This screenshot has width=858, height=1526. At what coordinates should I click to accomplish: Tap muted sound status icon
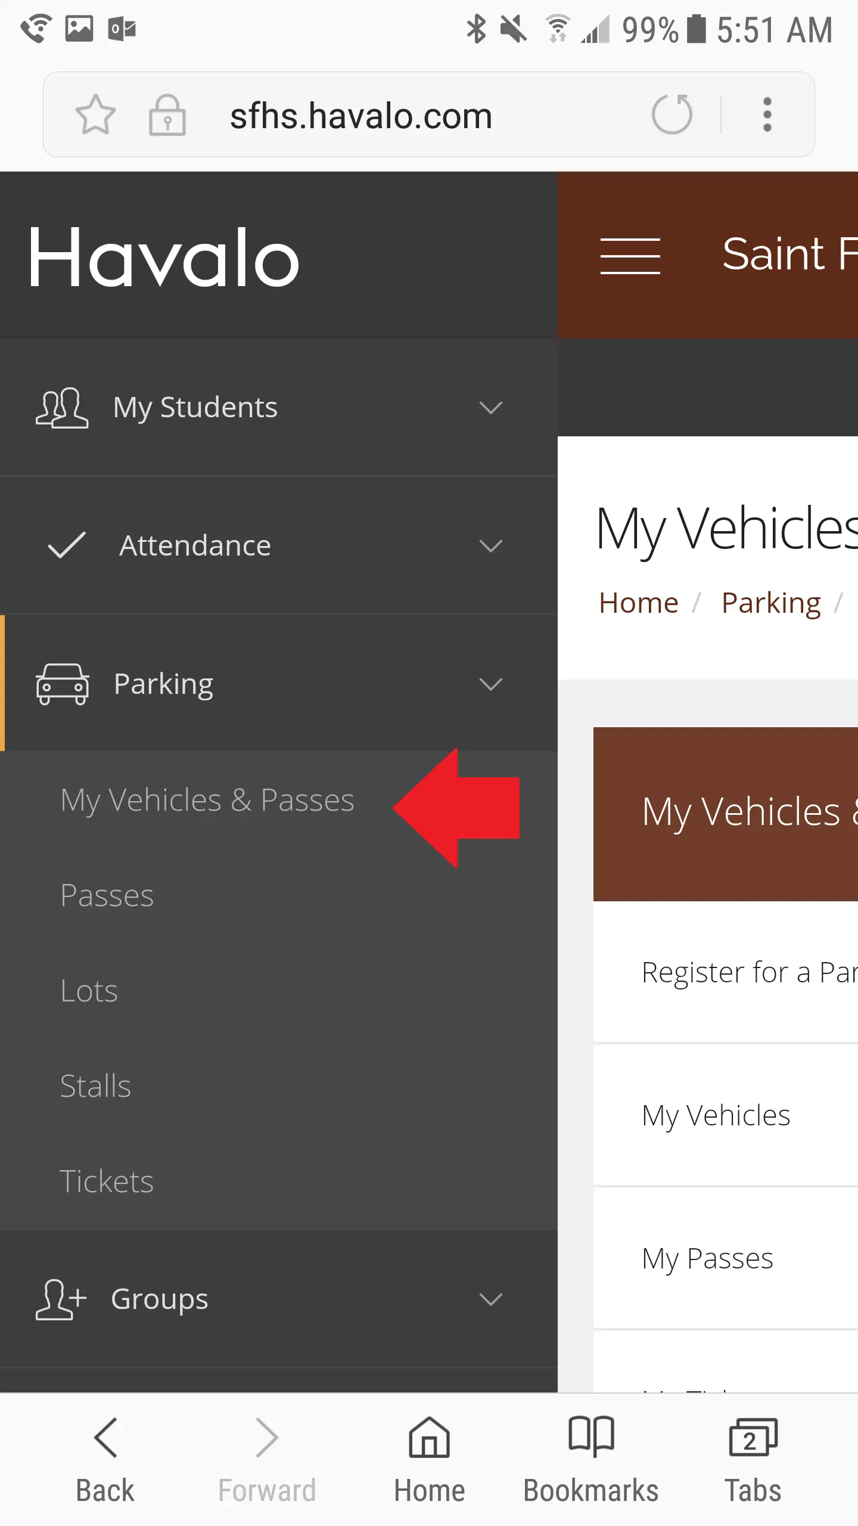[514, 29]
